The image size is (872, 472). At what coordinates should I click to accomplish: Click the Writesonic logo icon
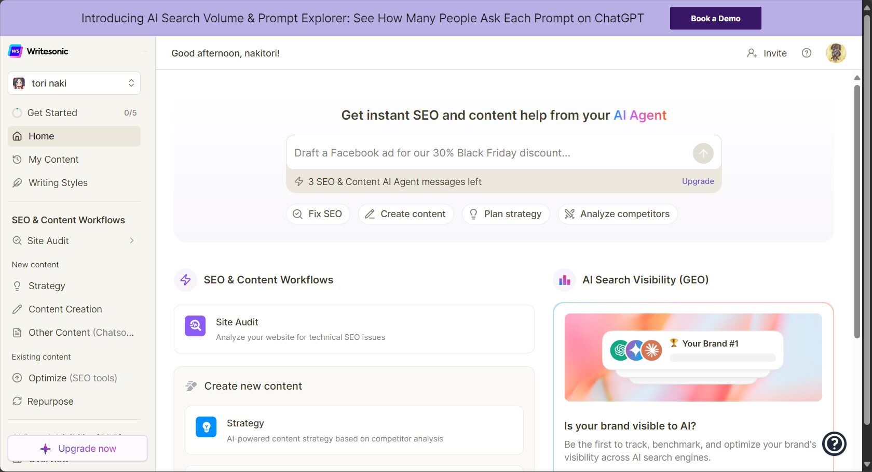(x=16, y=51)
